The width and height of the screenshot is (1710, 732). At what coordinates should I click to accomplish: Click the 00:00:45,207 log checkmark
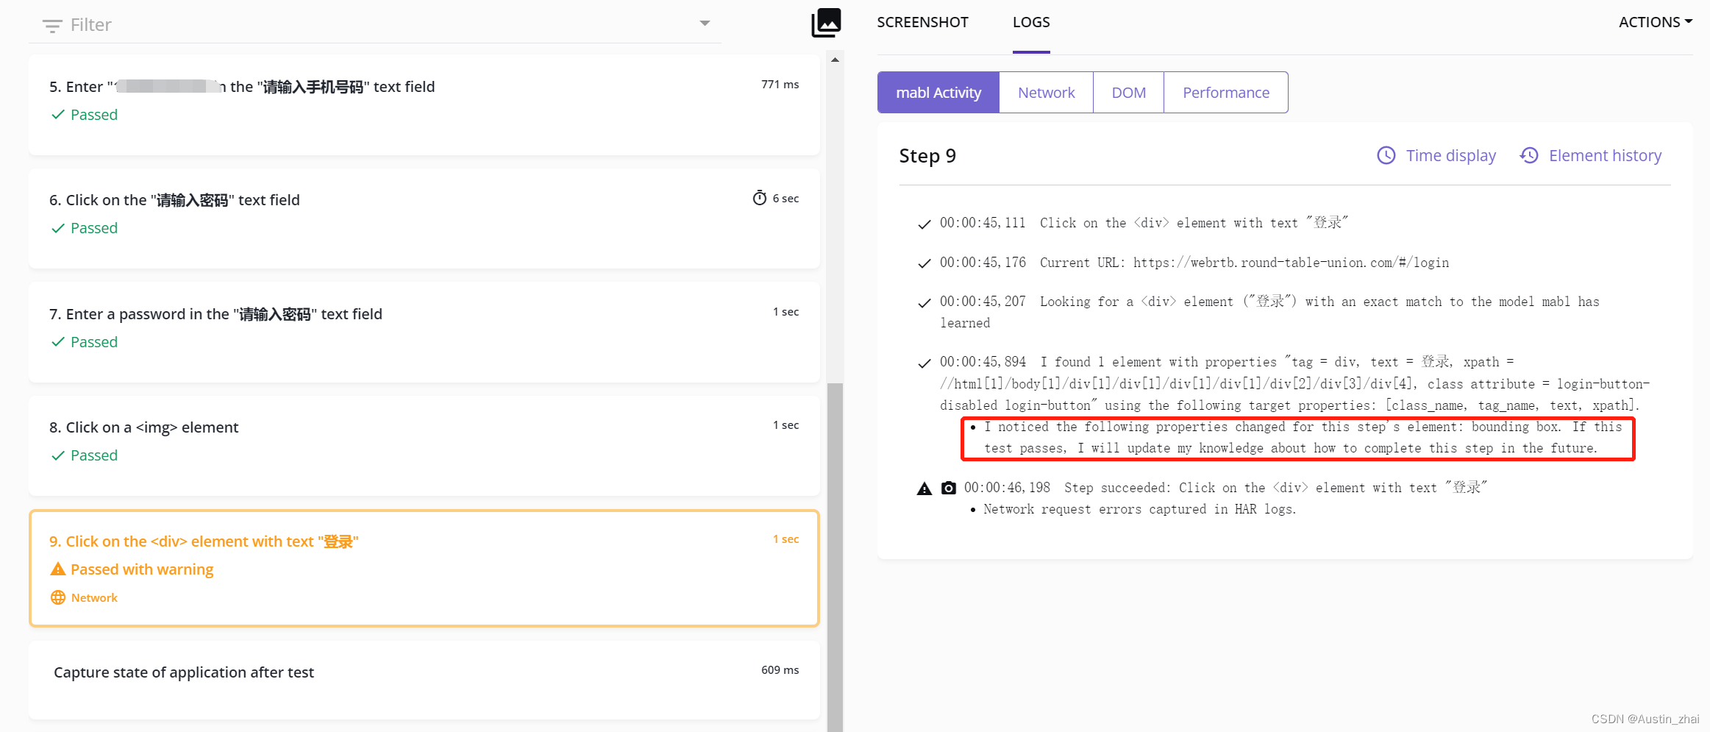point(925,303)
